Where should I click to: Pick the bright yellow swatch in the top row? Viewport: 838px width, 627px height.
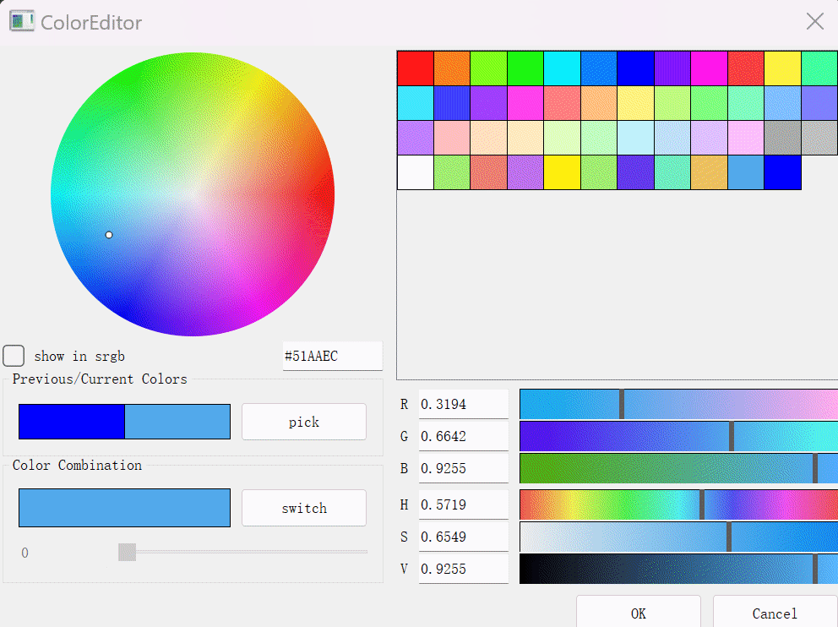pos(782,68)
